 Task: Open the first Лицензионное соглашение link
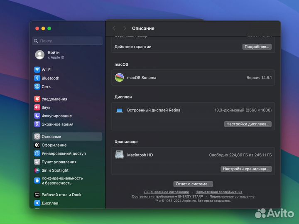[x=167, y=192]
